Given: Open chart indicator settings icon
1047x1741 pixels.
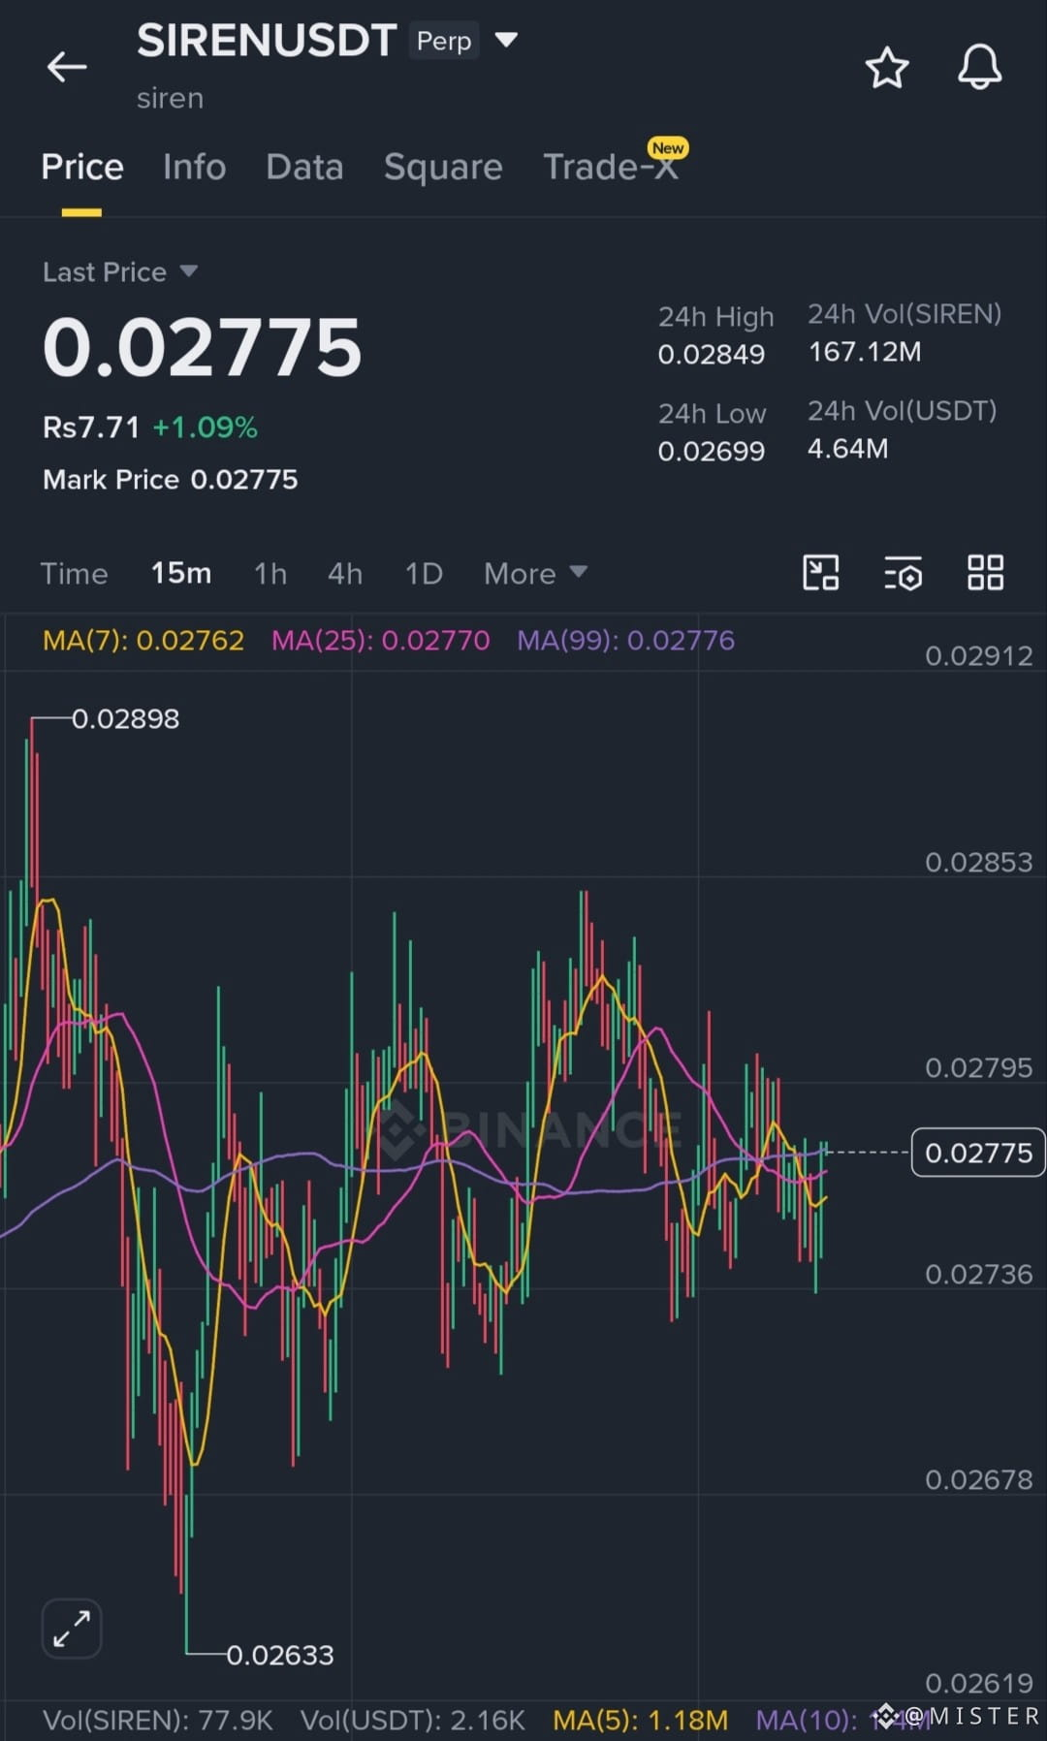Looking at the screenshot, I should (x=903, y=573).
